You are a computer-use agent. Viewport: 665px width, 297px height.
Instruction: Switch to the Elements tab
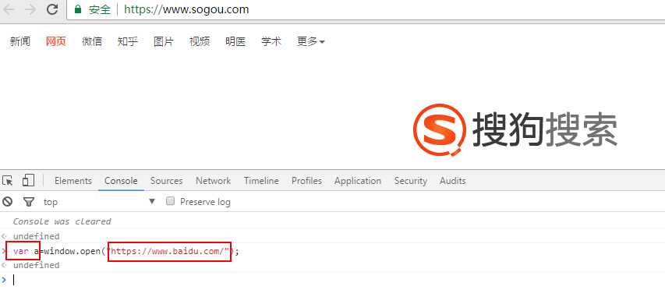73,181
